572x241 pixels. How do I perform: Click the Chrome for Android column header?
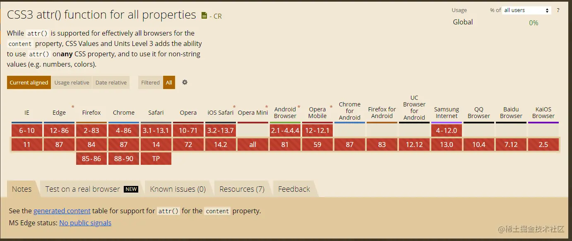[x=350, y=111]
